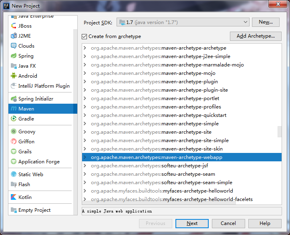The width and height of the screenshot is (290, 235).
Task: Click the disabled Previous button
Action: tap(155, 223)
